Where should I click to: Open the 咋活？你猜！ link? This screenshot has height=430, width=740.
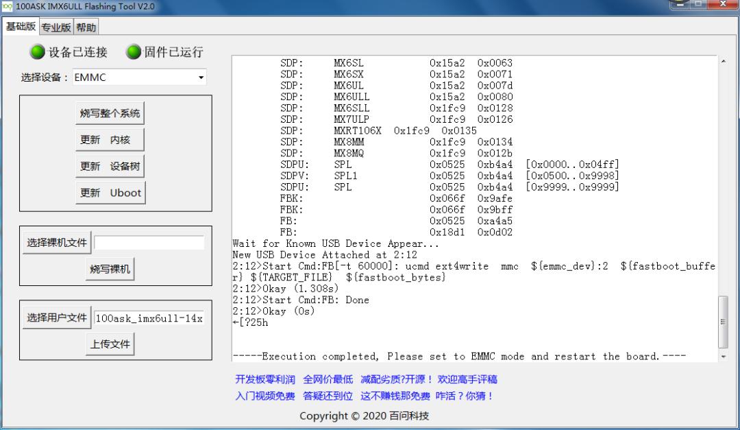465,396
